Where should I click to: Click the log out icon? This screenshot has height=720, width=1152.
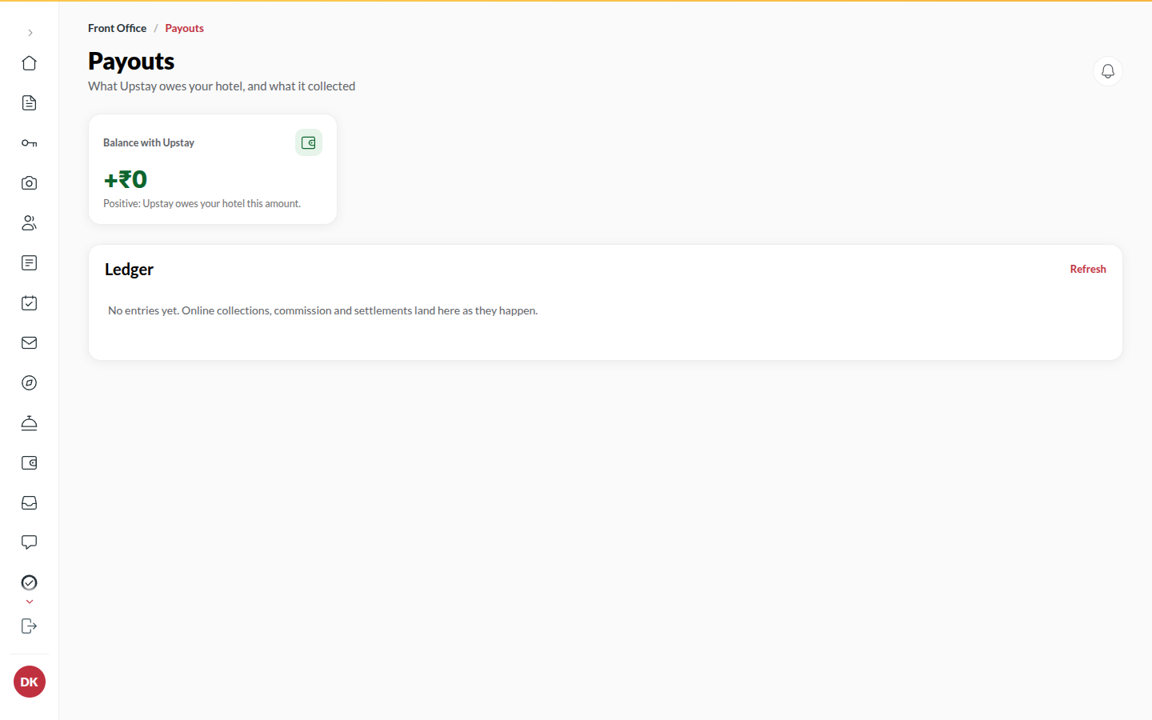click(30, 626)
